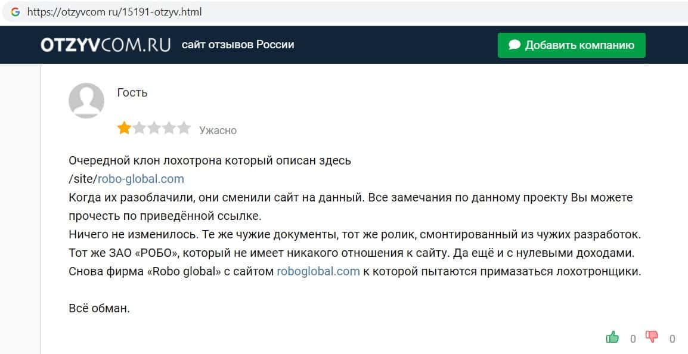Click the guest avatar image
This screenshot has width=688, height=354.
86,101
